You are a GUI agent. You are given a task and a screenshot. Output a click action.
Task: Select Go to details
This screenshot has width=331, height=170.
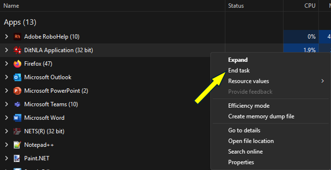244,131
